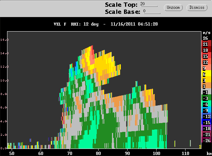Viewport: 212px width, 156px height.
Task: Click the 16.0 height axis label
Action: point(5,40)
